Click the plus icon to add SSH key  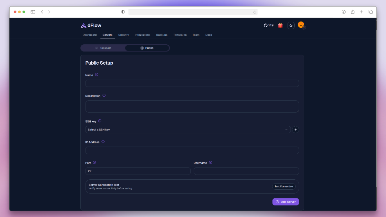pyautogui.click(x=295, y=130)
